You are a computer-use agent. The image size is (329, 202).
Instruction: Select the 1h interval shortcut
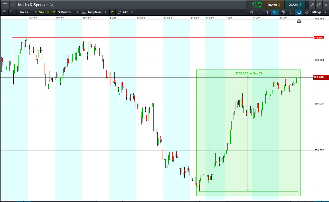pos(48,12)
